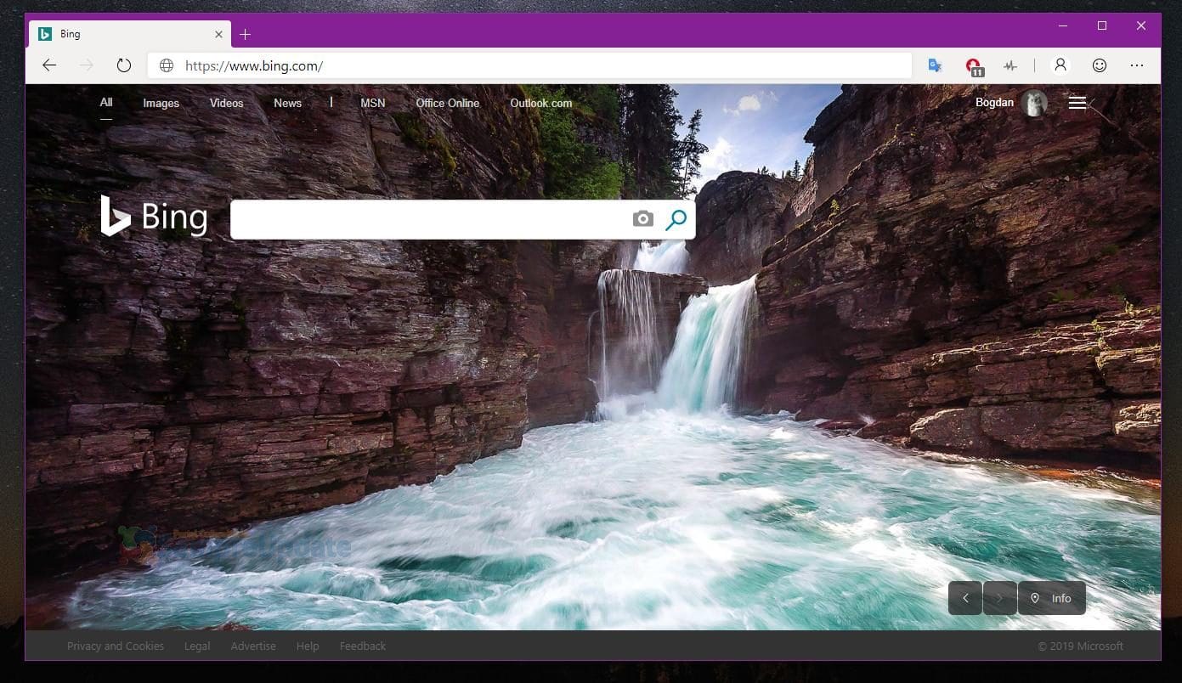This screenshot has width=1182, height=683.
Task: Open the browser profile icon
Action: pyautogui.click(x=1060, y=65)
